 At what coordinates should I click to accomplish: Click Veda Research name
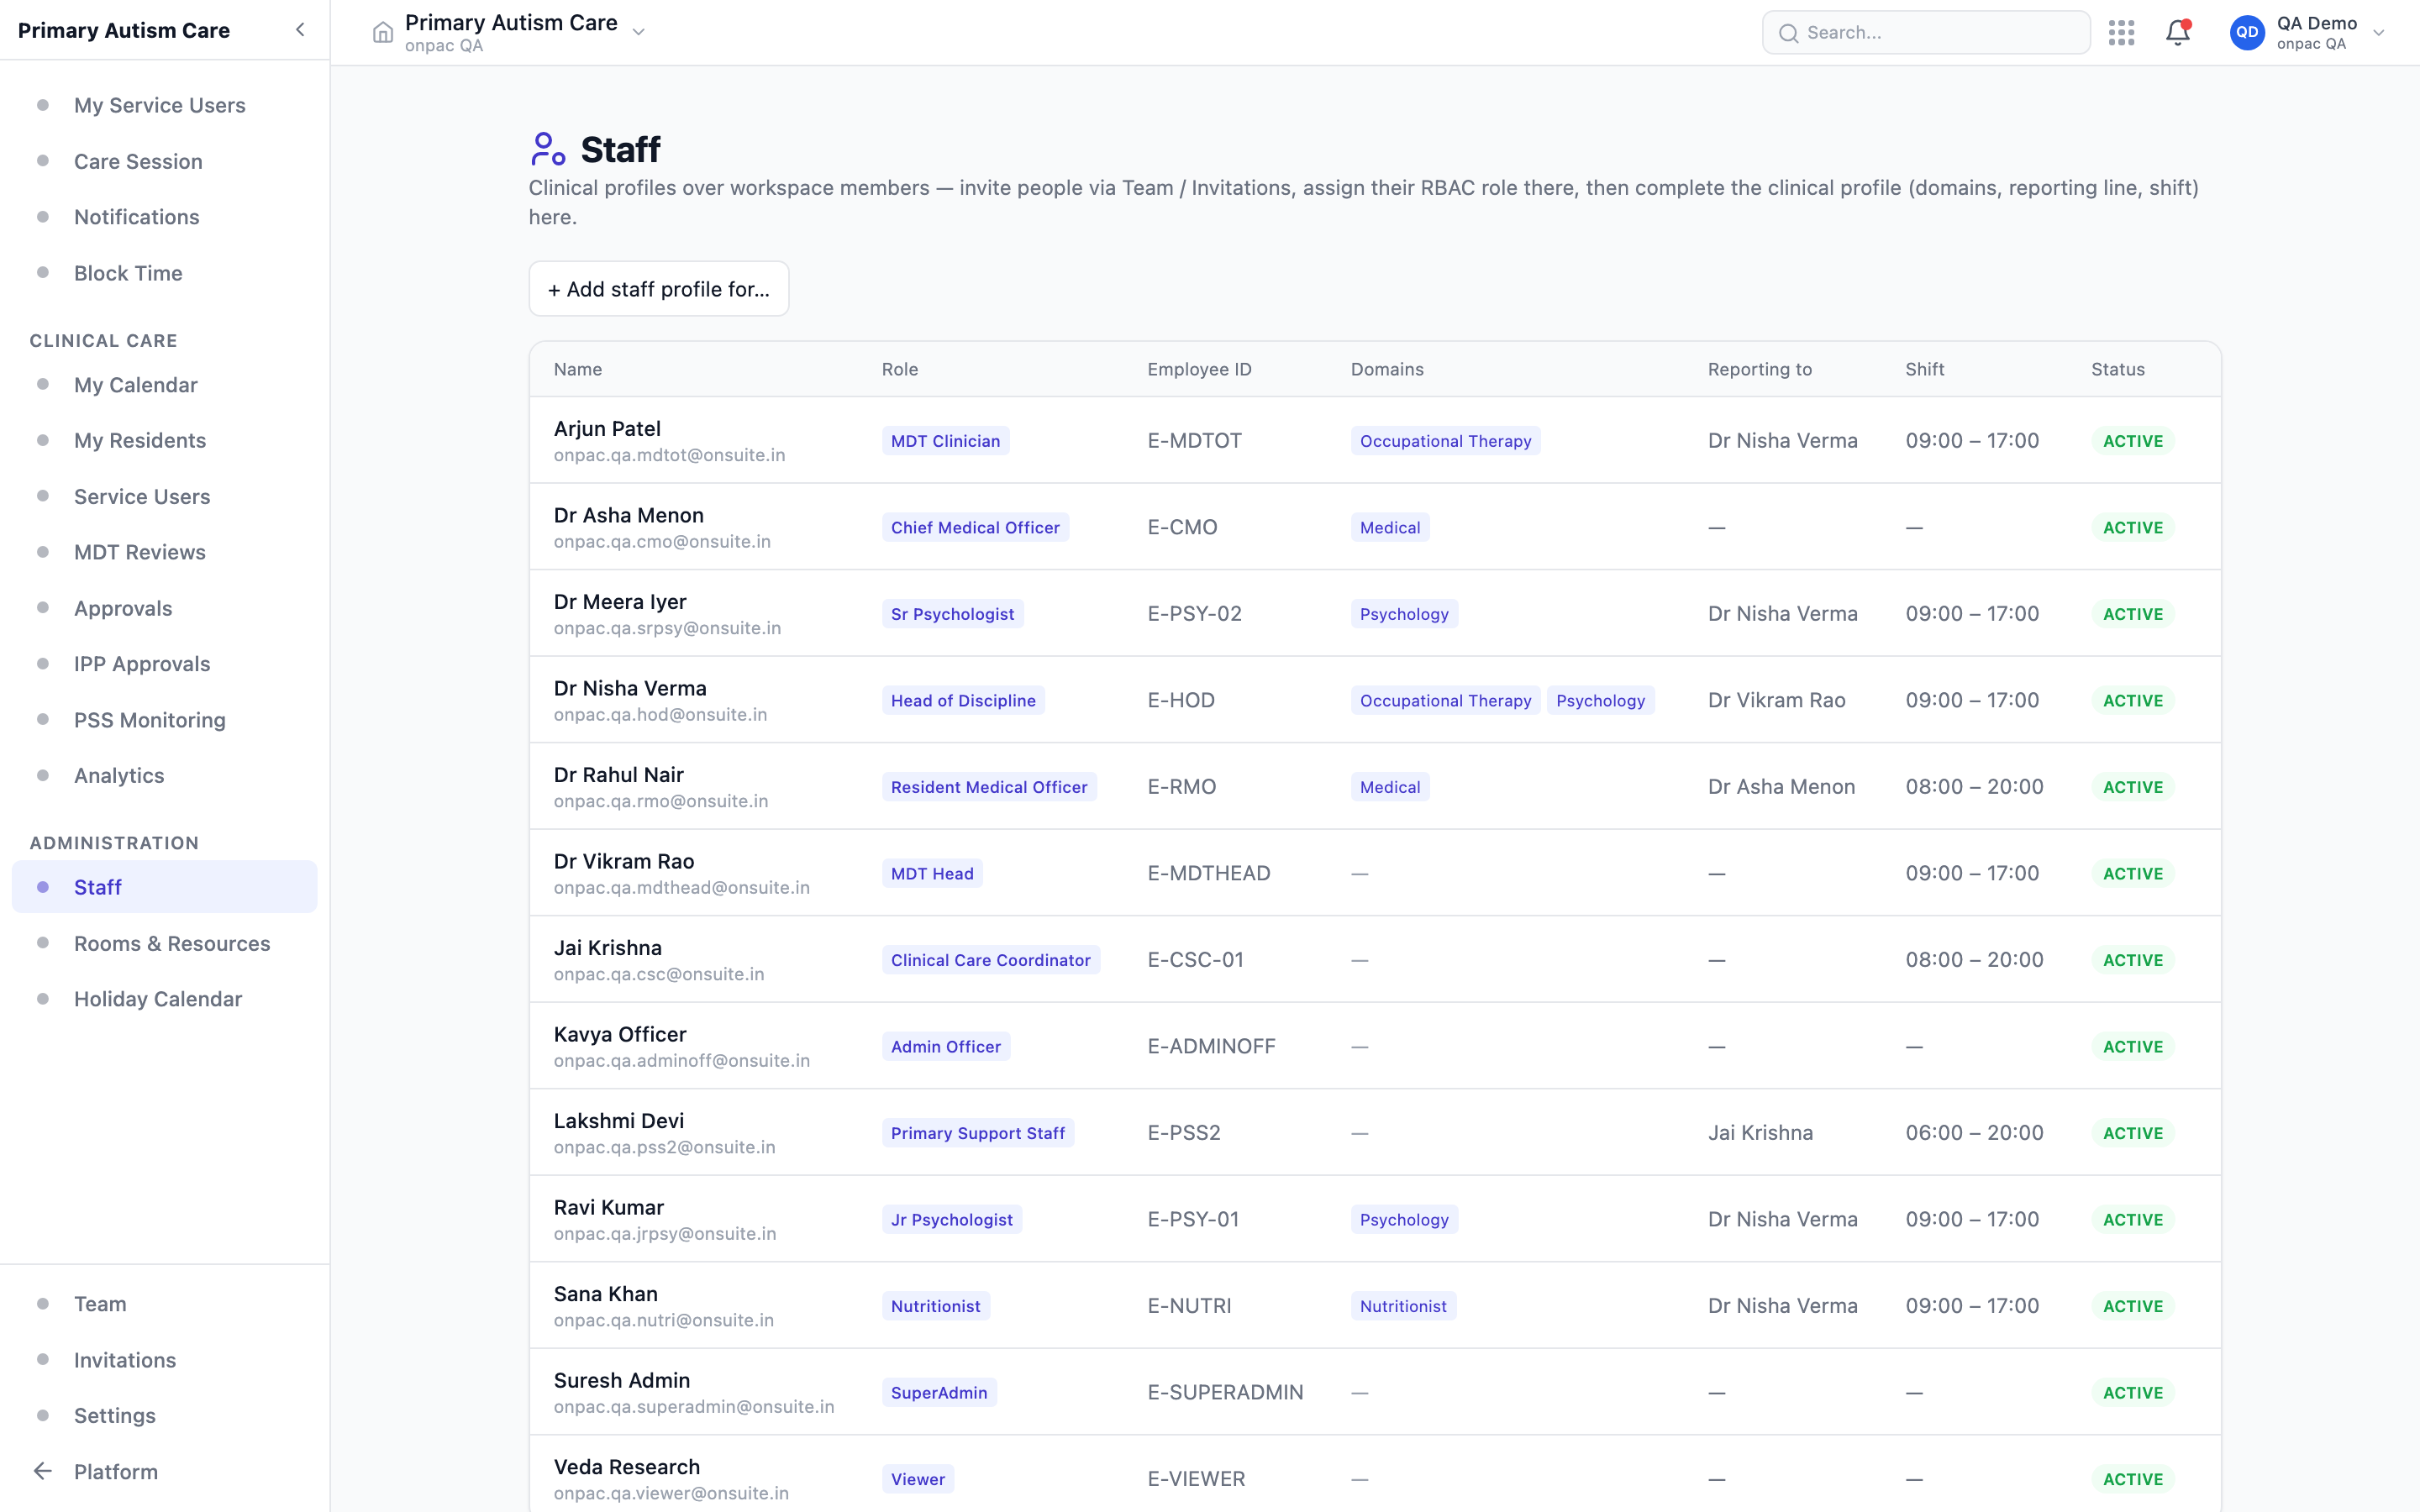coord(627,1466)
